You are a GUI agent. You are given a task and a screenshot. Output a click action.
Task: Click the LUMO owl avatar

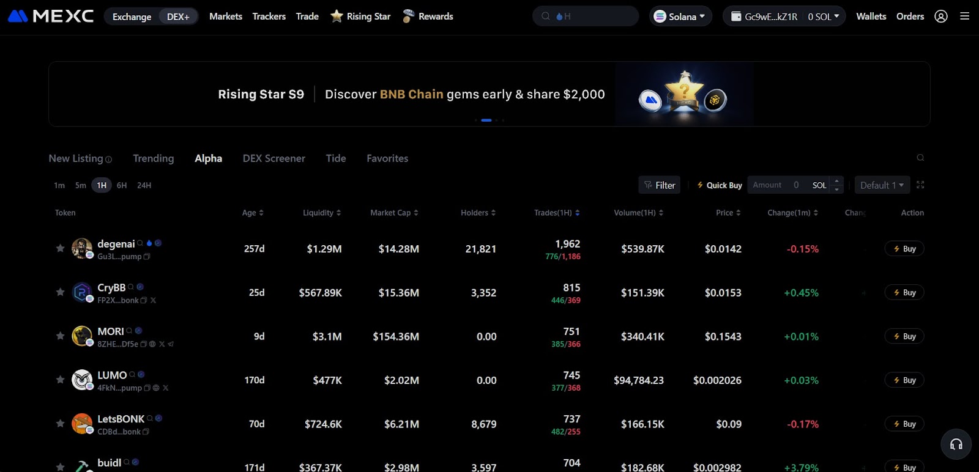[81, 380]
